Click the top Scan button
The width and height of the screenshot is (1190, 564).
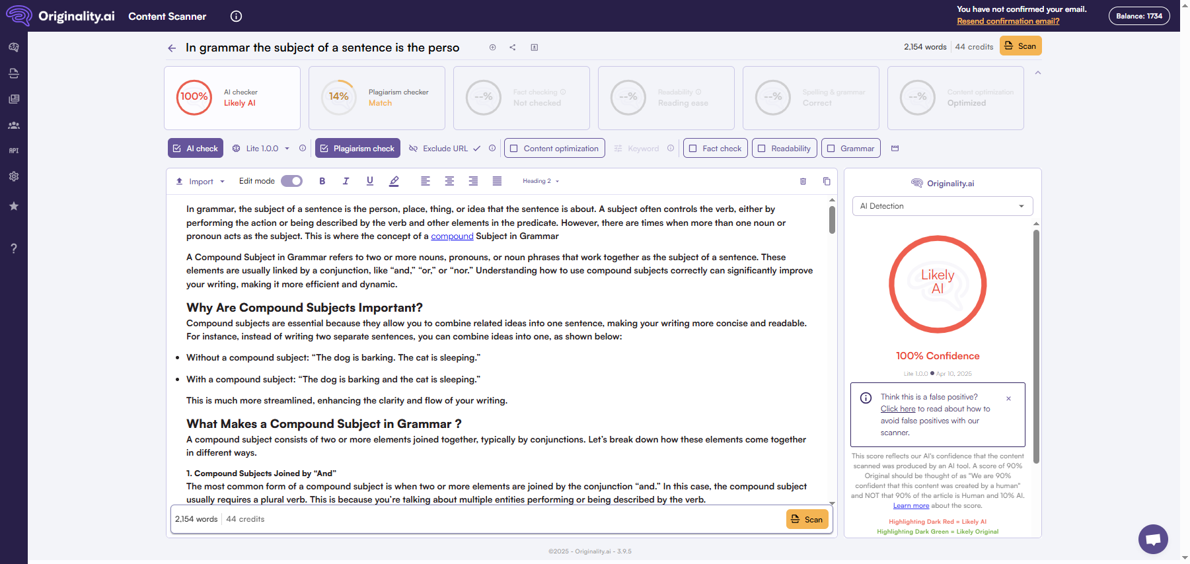point(1020,46)
